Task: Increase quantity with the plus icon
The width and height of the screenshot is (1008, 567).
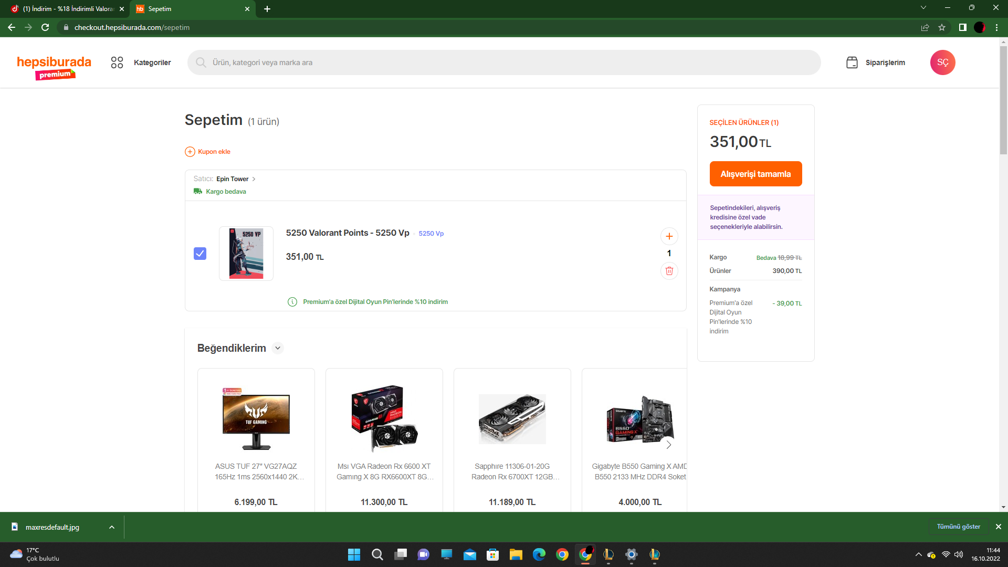Action: (x=669, y=236)
